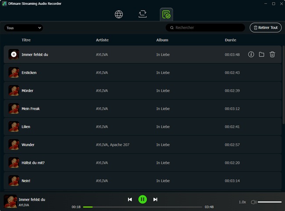Viewport: 285px width, 211px height.
Task: Click the playback progress bar
Action: coord(142,207)
